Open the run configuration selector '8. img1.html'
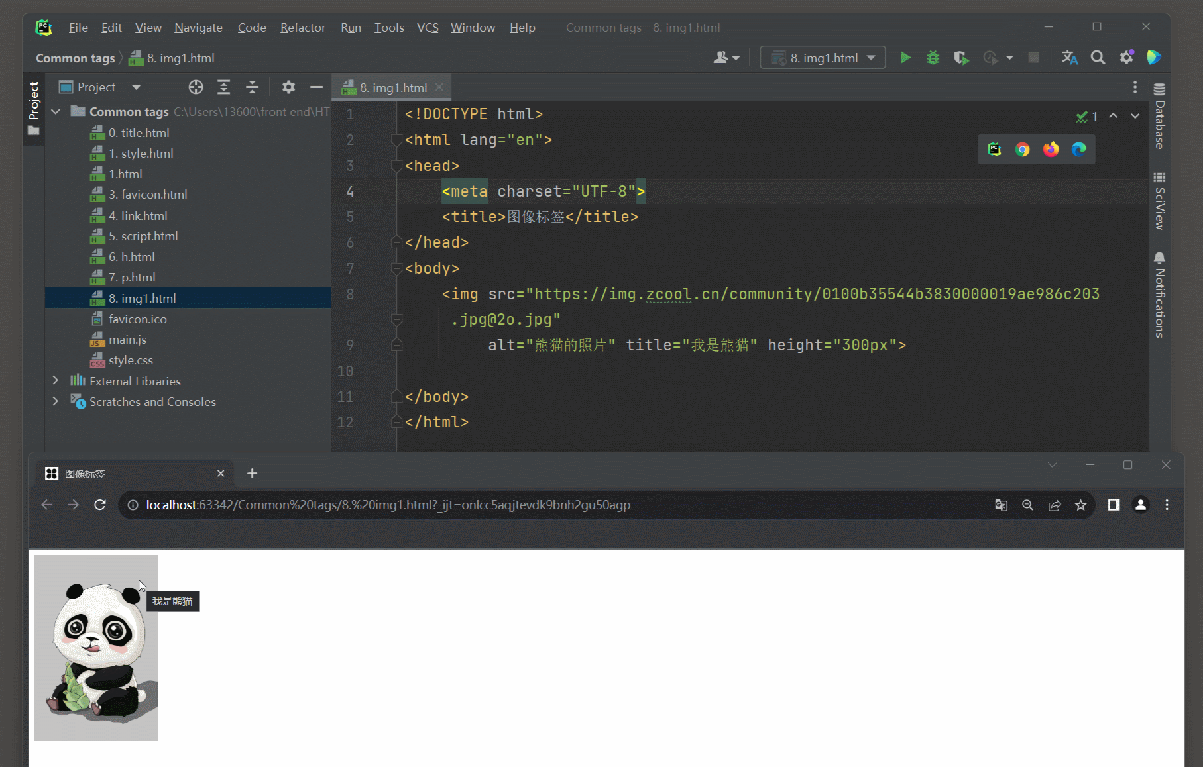The image size is (1203, 767). coord(823,58)
